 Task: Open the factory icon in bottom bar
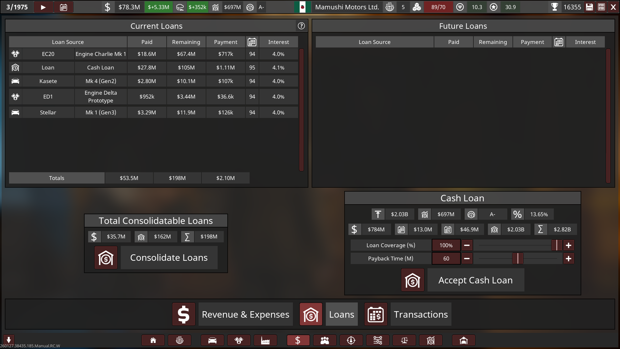(x=265, y=340)
